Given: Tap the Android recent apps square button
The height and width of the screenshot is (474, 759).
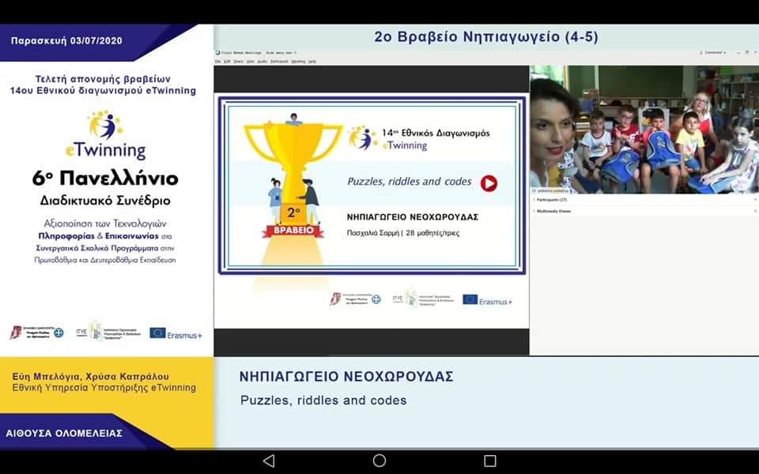Looking at the screenshot, I should (490, 461).
